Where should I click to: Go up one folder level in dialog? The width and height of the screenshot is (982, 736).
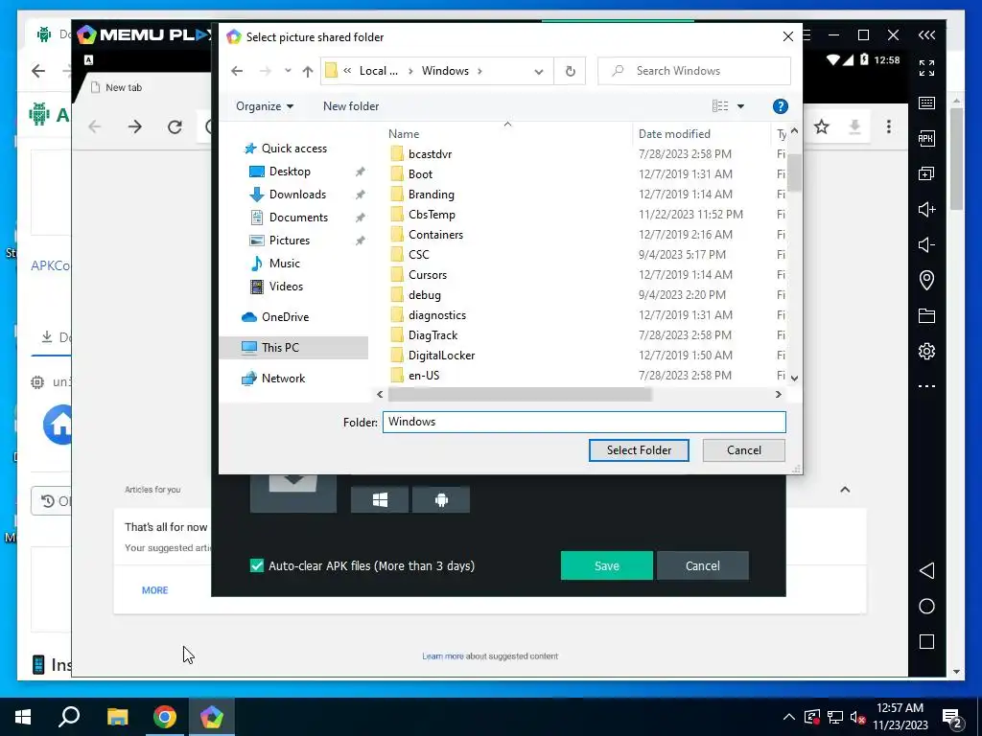click(x=308, y=71)
